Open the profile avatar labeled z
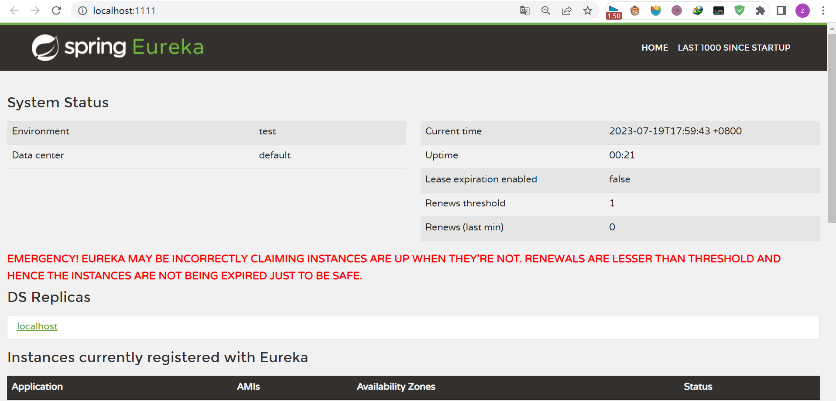 (802, 10)
